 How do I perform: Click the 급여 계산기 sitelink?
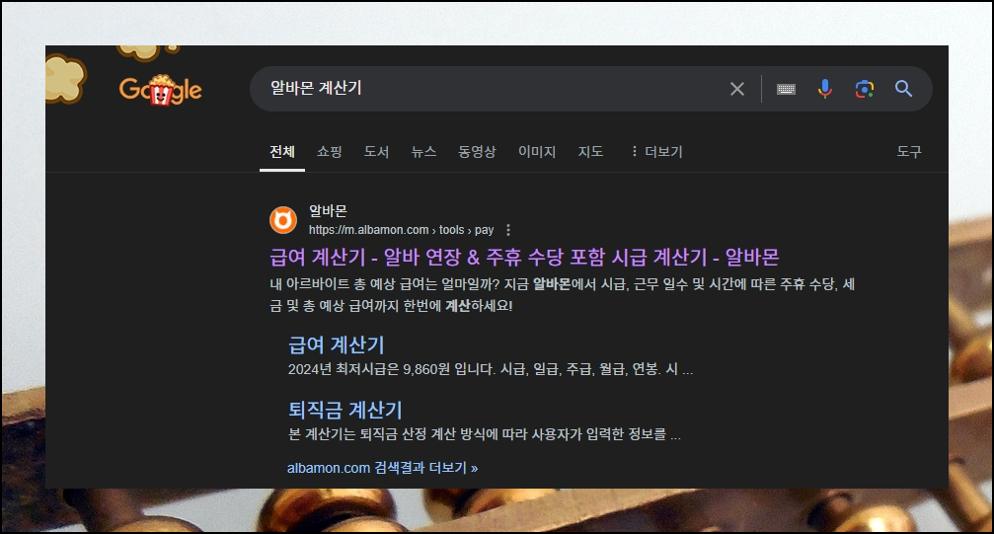pyautogui.click(x=336, y=345)
